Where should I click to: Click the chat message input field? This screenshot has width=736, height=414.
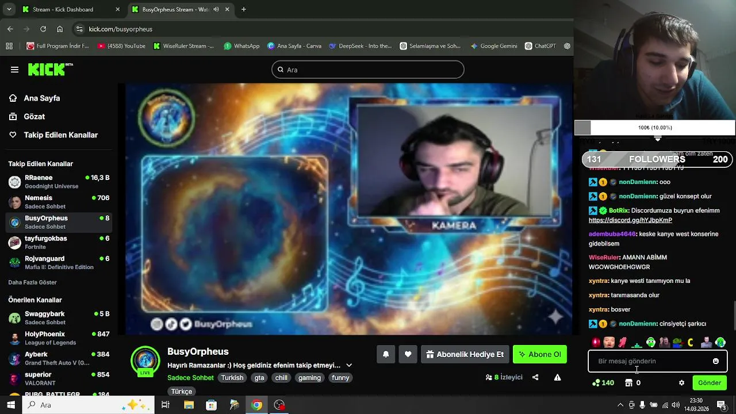pos(657,361)
